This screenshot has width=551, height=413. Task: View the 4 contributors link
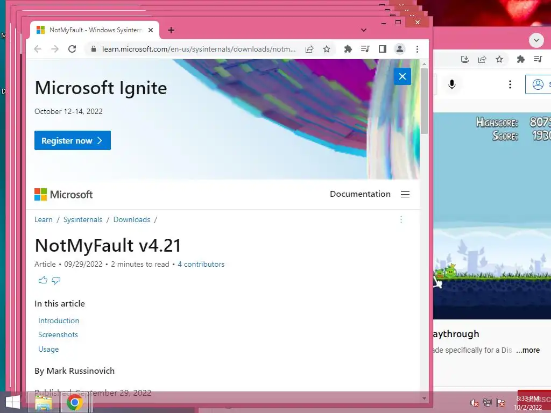(x=201, y=264)
